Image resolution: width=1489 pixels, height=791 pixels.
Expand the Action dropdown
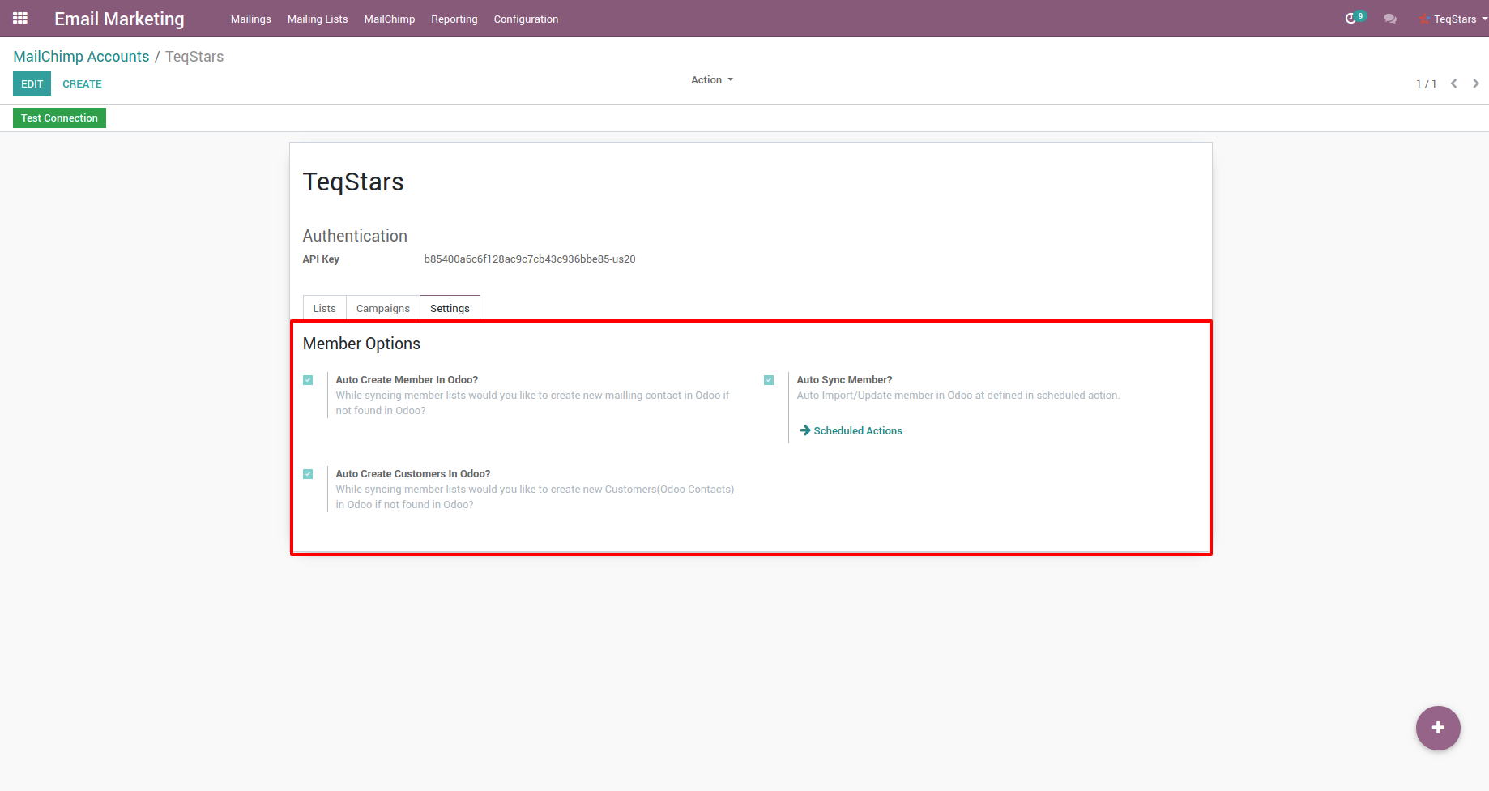711,79
